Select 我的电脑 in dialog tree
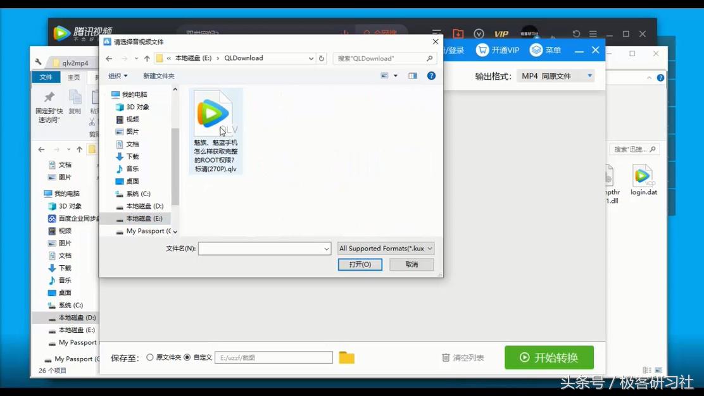 tap(134, 94)
